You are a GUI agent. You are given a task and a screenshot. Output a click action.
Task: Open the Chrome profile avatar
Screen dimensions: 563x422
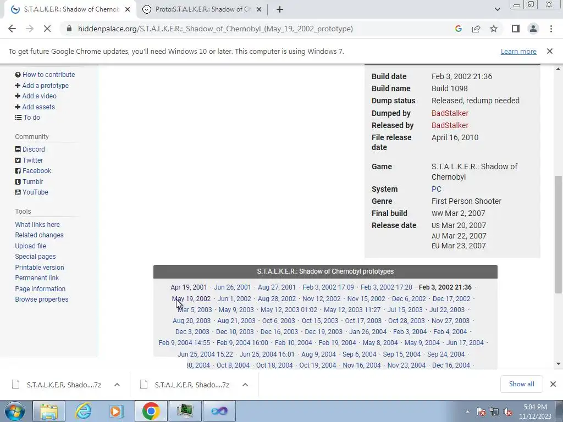click(x=533, y=29)
